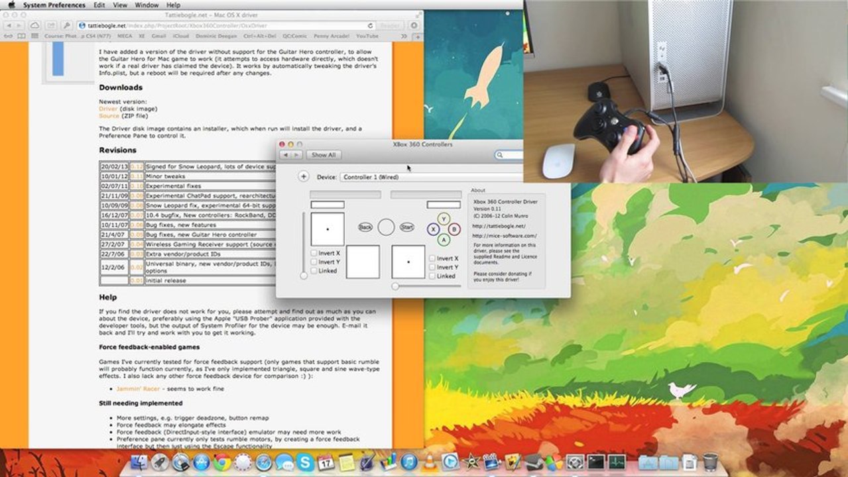Open the Help menu

pyautogui.click(x=173, y=5)
